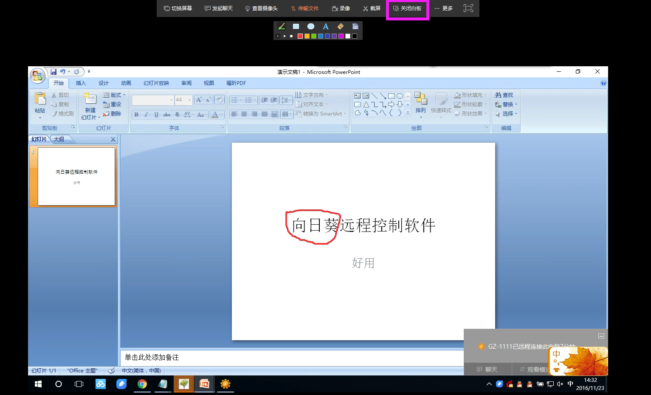Expand the shapes gallery more button
The image size is (651, 395).
(x=408, y=113)
